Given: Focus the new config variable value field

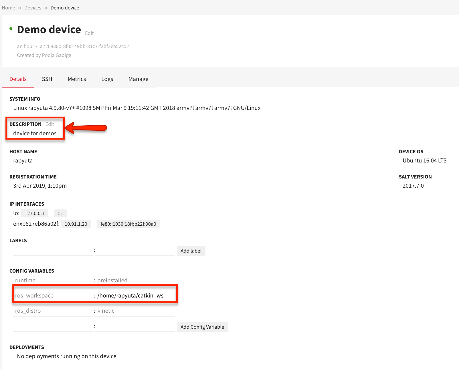Looking at the screenshot, I should (135, 327).
